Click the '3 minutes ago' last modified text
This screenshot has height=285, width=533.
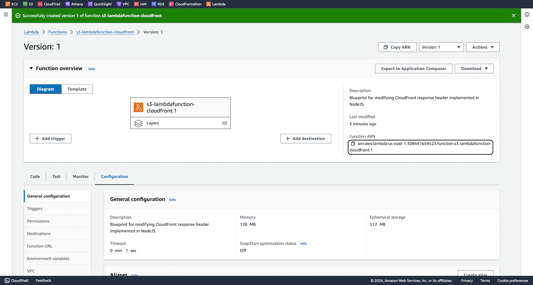click(x=363, y=124)
